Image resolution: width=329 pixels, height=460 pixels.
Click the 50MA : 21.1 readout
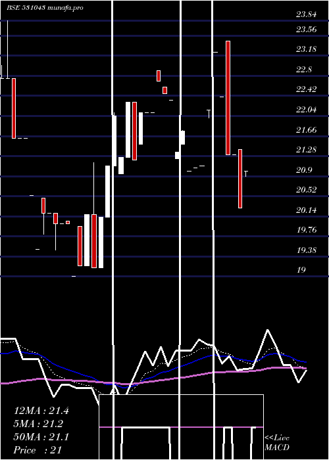pyautogui.click(x=41, y=437)
